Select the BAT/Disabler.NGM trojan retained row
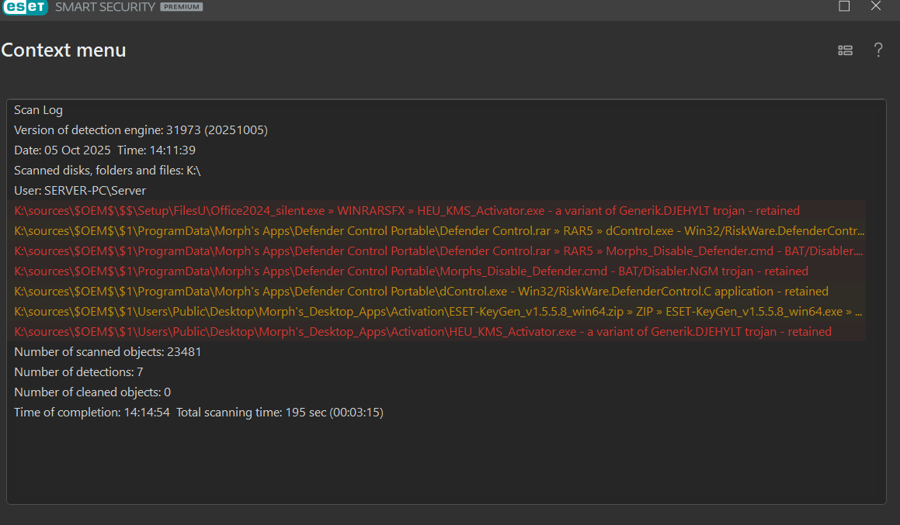900x525 pixels. coord(411,271)
